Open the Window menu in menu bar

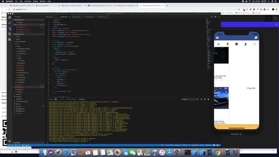click(x=43, y=1)
